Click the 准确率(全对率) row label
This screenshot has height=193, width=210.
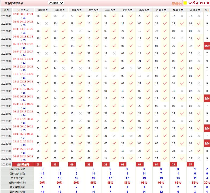(x=17, y=183)
